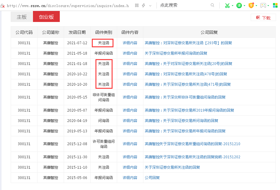Open reply to 关注函[471号]
Viewport: 280px width, 190px height.
[188, 84]
